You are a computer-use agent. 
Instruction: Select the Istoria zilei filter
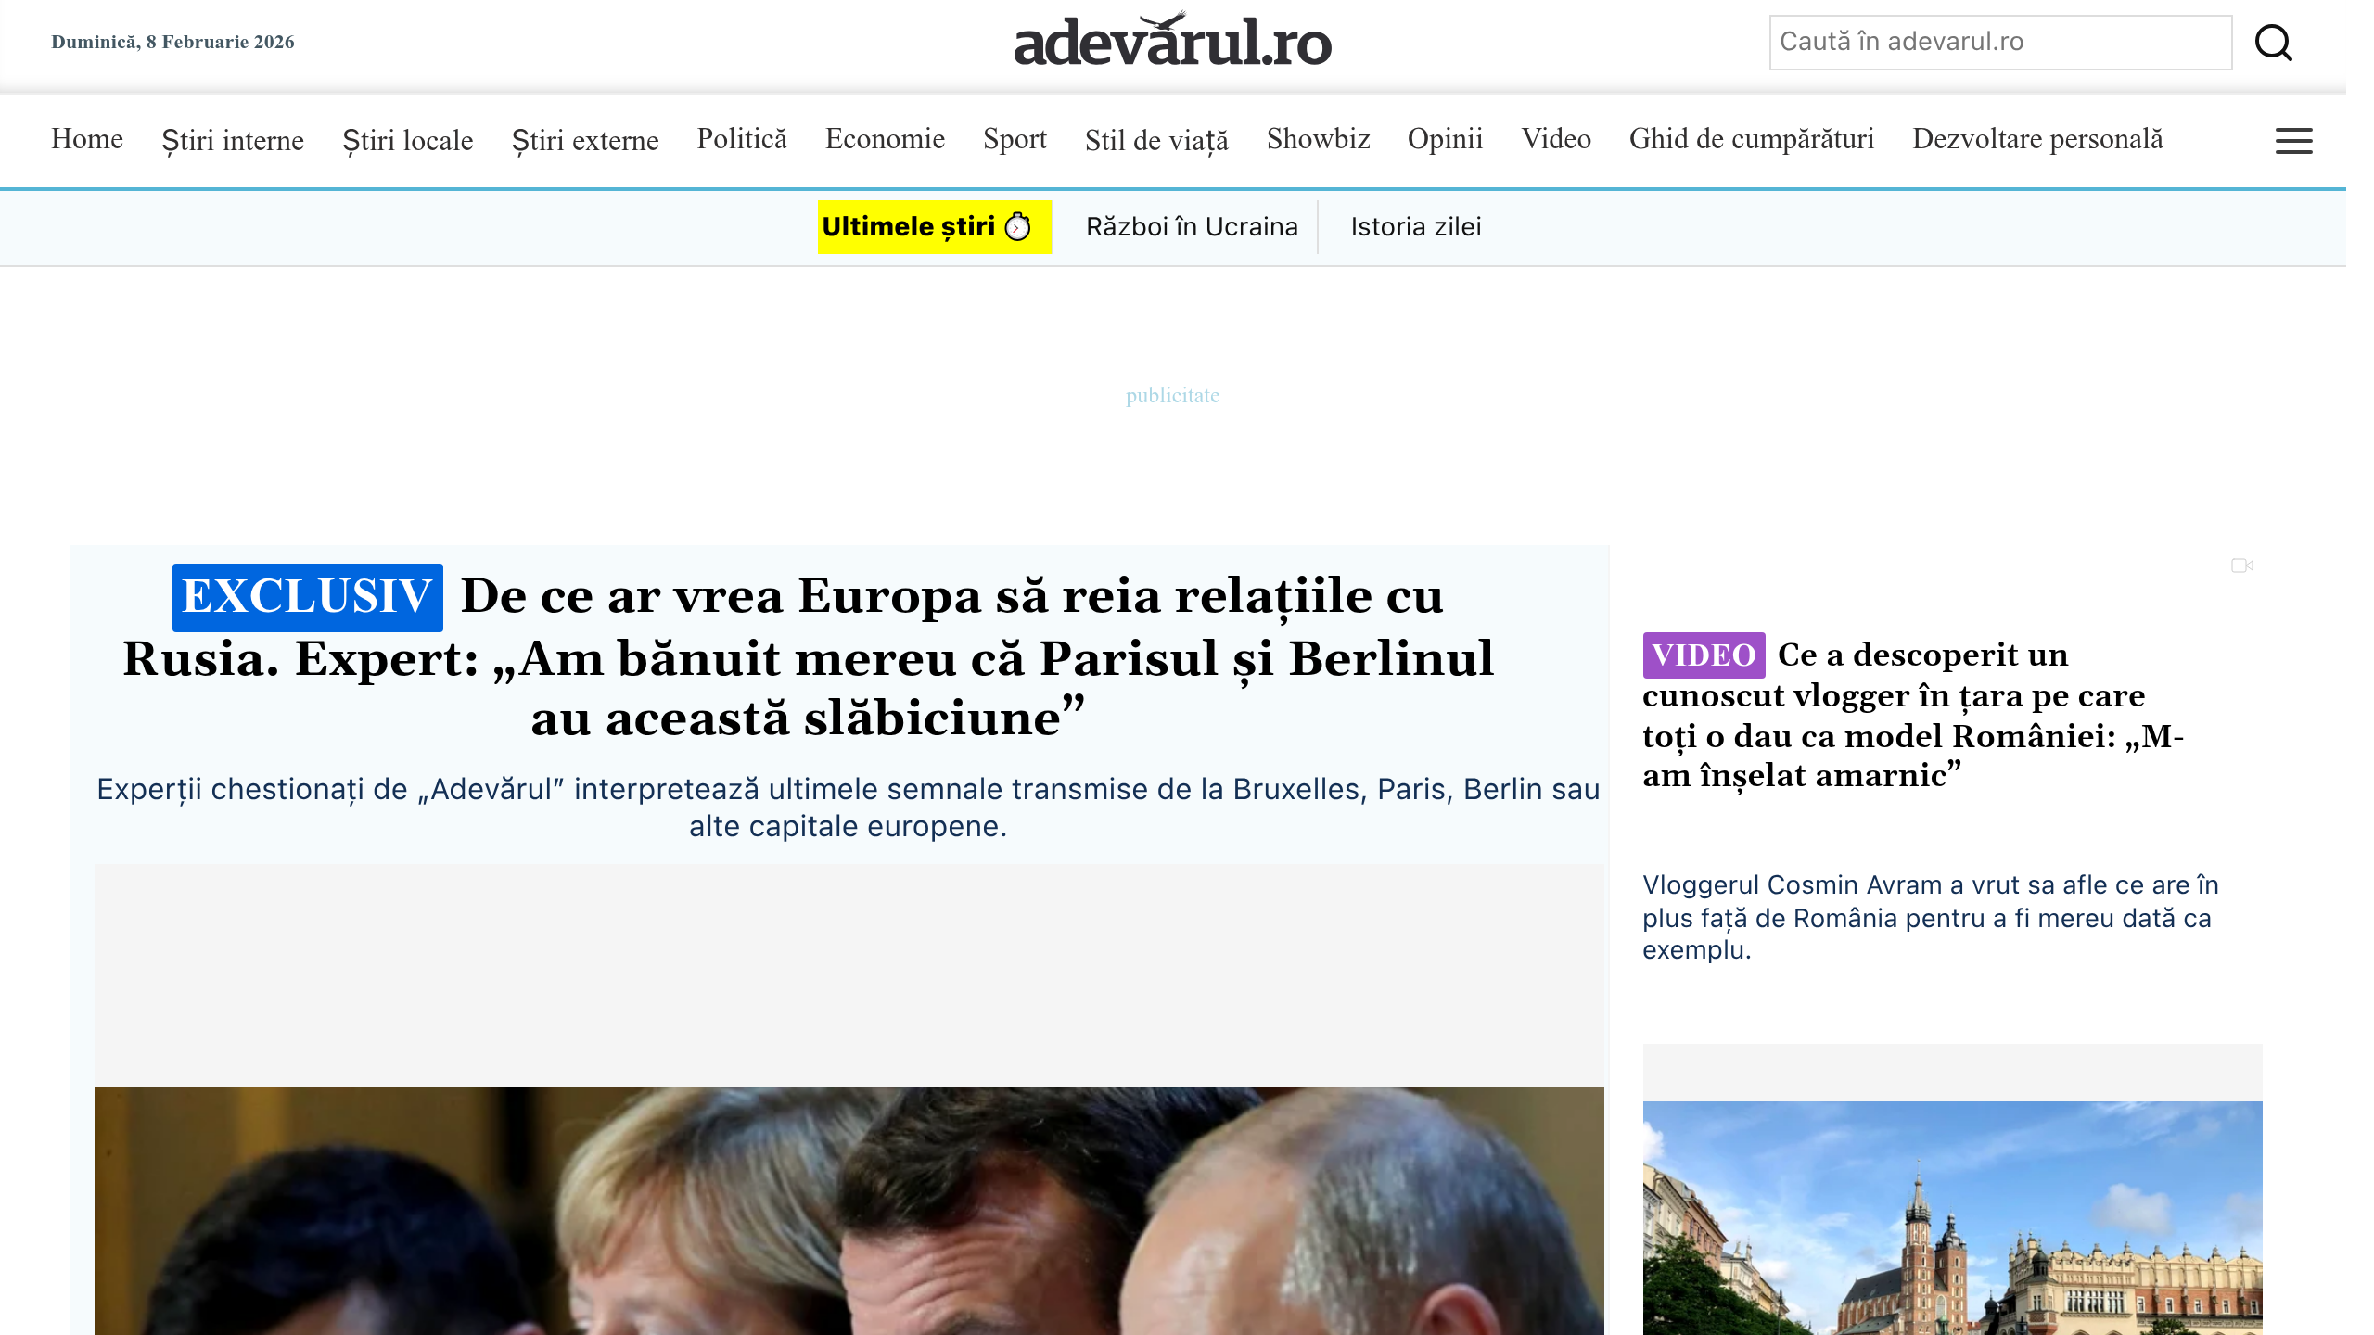coord(1416,226)
